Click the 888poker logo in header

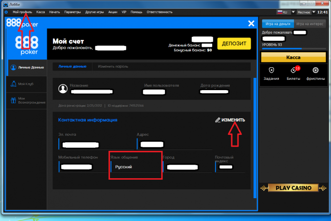[22, 23]
